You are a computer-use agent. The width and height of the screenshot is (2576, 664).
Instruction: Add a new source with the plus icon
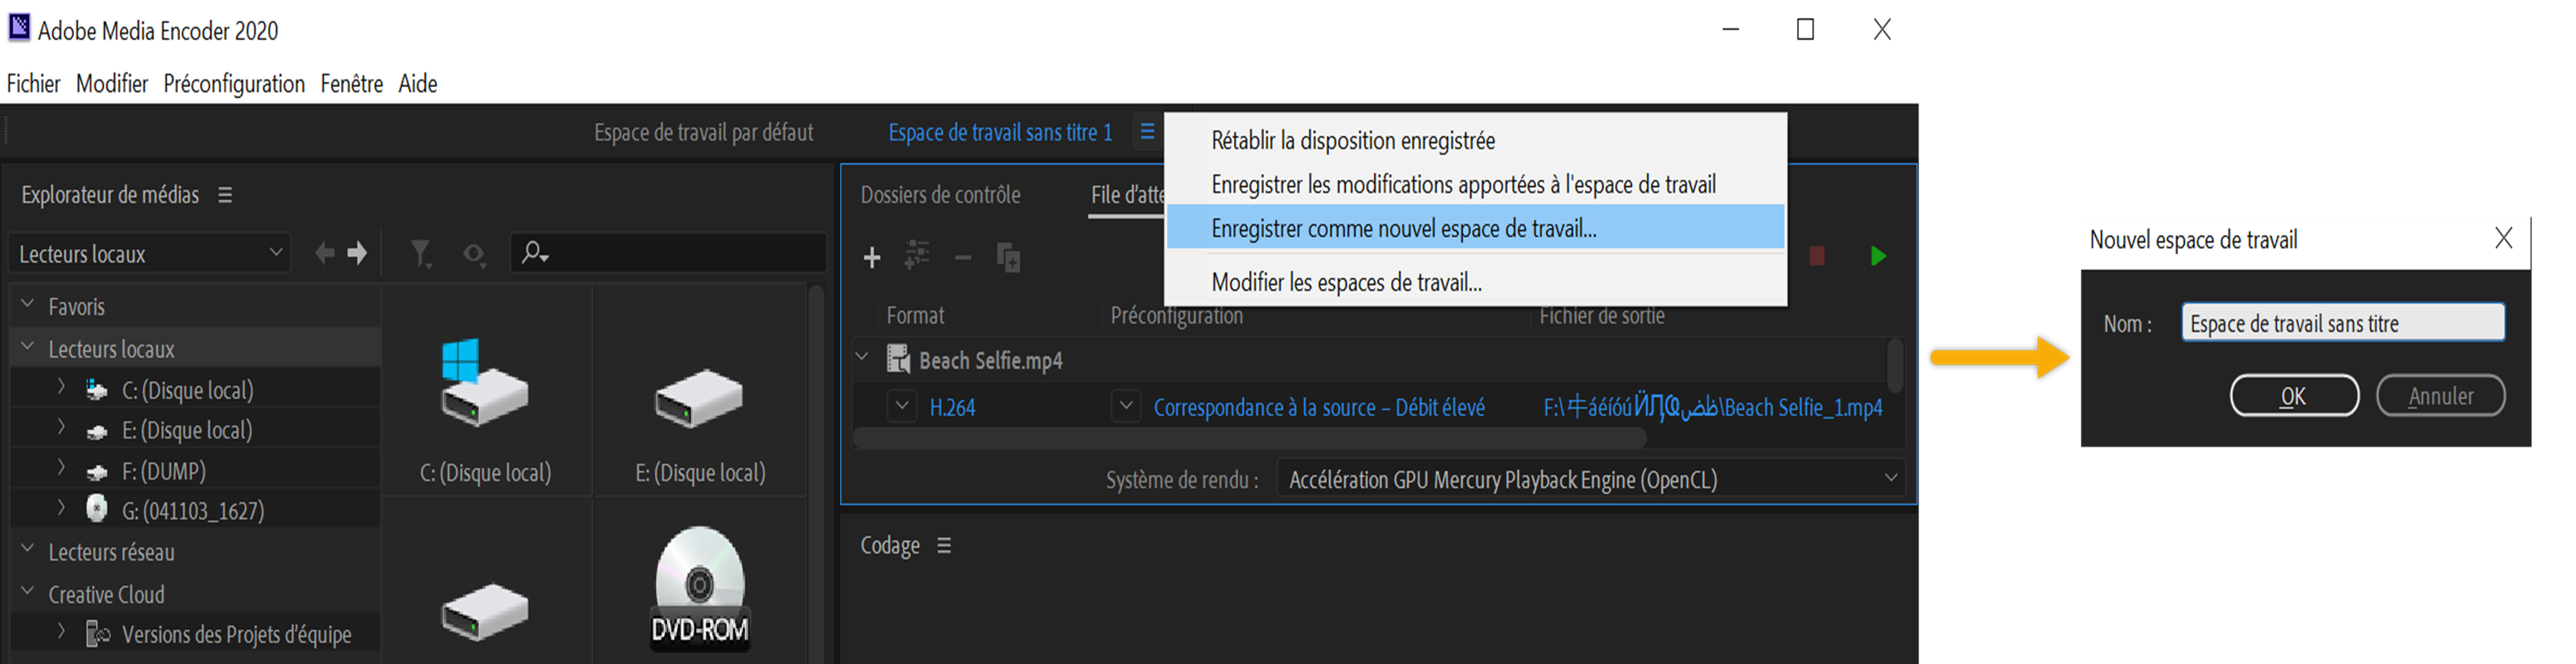click(x=872, y=257)
